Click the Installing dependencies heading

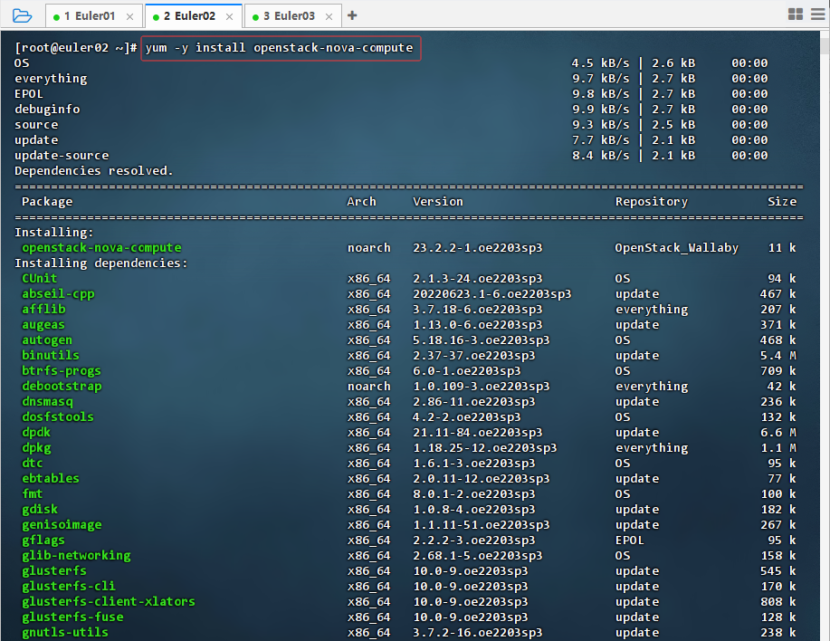click(101, 263)
